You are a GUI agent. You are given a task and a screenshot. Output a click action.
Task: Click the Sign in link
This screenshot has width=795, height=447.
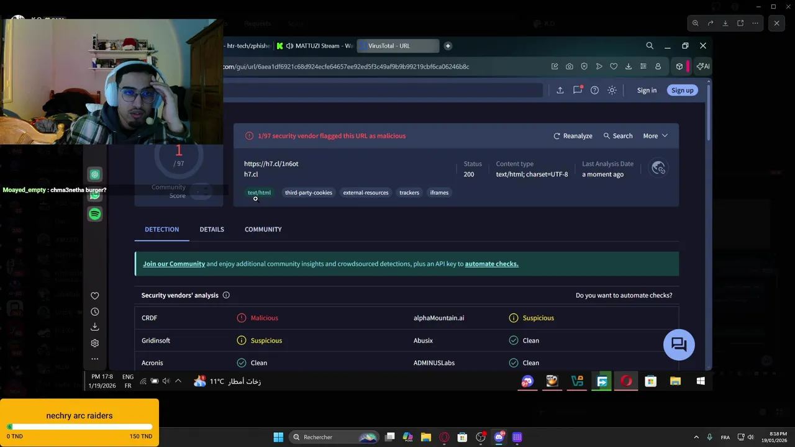647,90
